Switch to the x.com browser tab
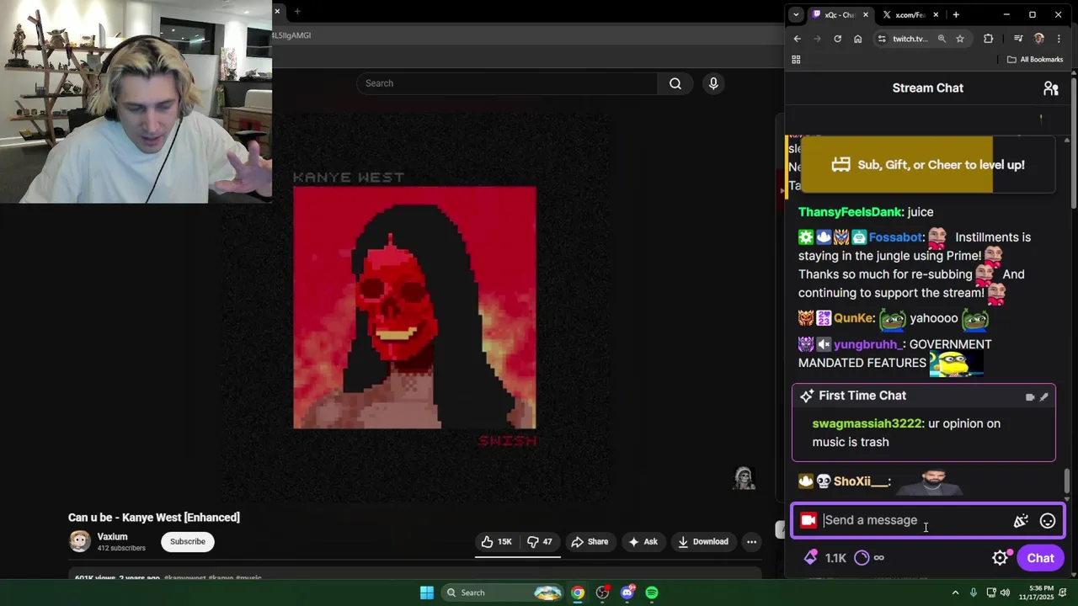 point(910,14)
